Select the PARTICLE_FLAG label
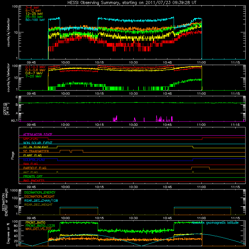The width and height of the screenshot is (249, 249). pos(35,168)
